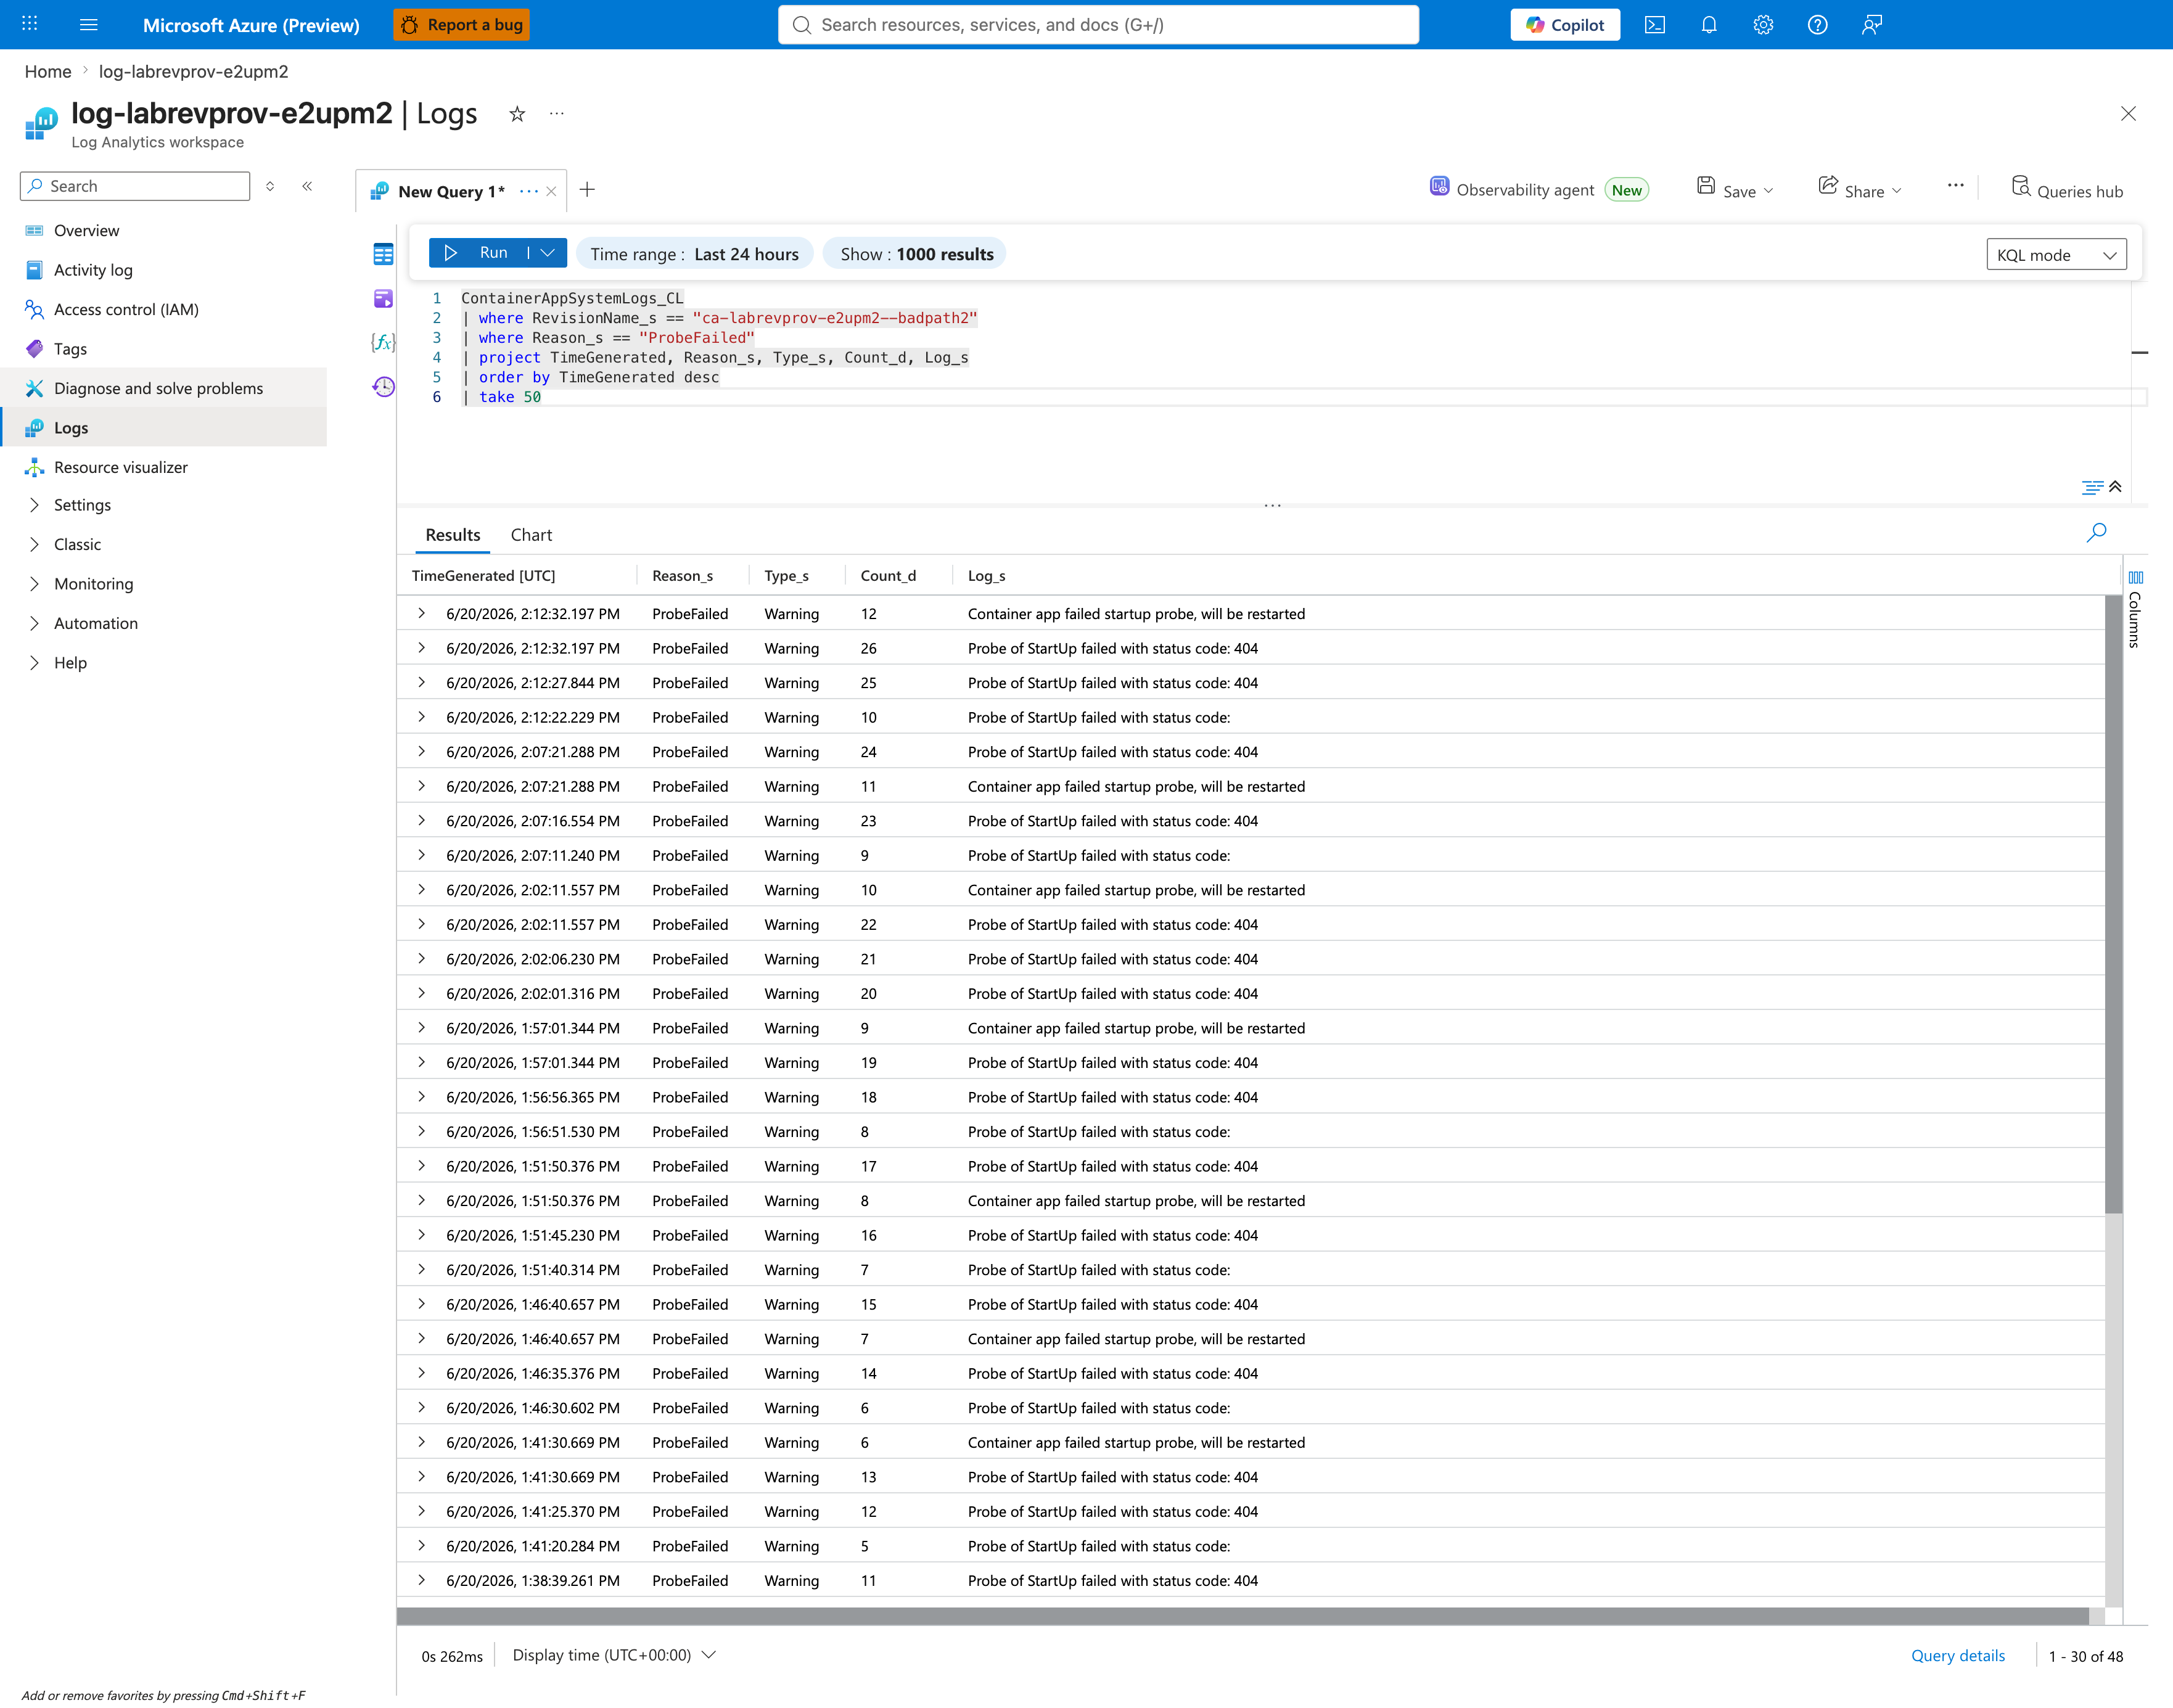Click the horizontal results scrollbar

(1243, 1616)
